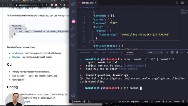Open the 'CI setup' link

point(16,57)
